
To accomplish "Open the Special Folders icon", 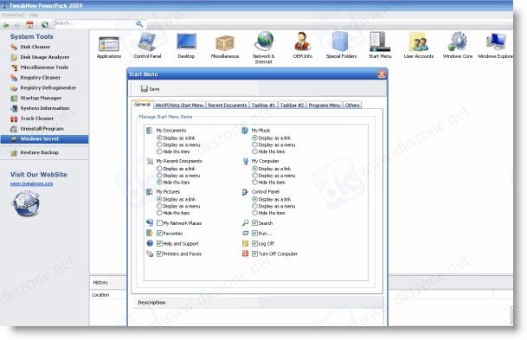I will 341,46.
